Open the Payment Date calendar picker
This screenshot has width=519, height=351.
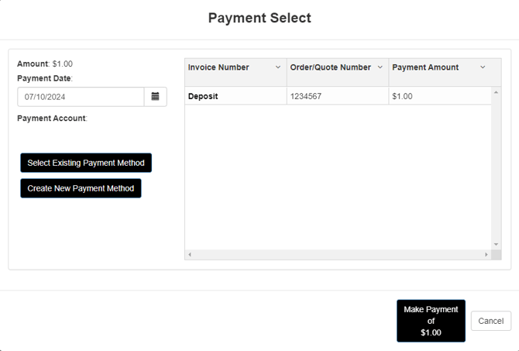[155, 97]
